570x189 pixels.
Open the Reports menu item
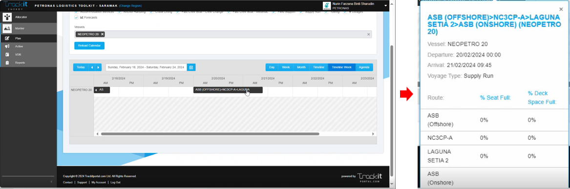pyautogui.click(x=28, y=63)
